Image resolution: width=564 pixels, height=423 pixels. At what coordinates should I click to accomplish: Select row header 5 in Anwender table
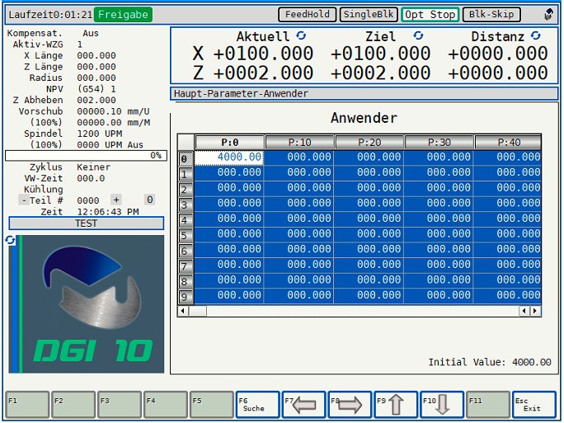click(186, 235)
